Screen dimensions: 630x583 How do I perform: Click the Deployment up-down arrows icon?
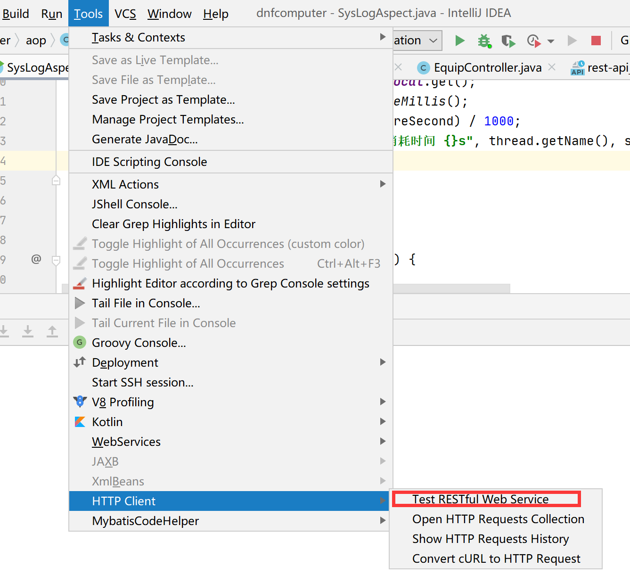[x=80, y=362]
